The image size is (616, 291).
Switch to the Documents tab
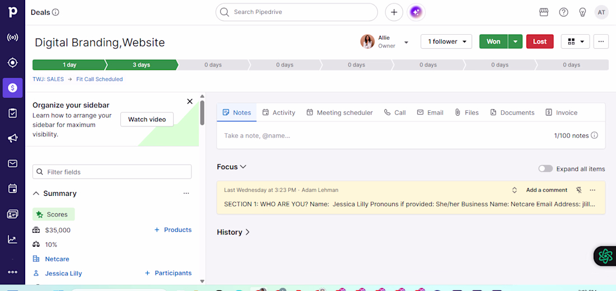pos(512,112)
